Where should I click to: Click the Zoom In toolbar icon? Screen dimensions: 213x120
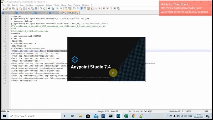(x=58, y=8)
